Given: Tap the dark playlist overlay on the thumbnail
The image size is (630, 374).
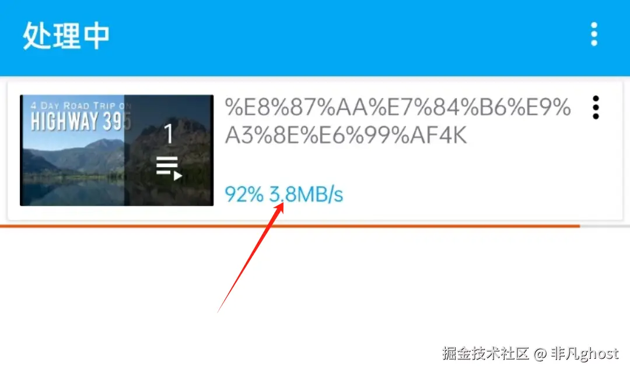Looking at the screenshot, I should [x=169, y=150].
